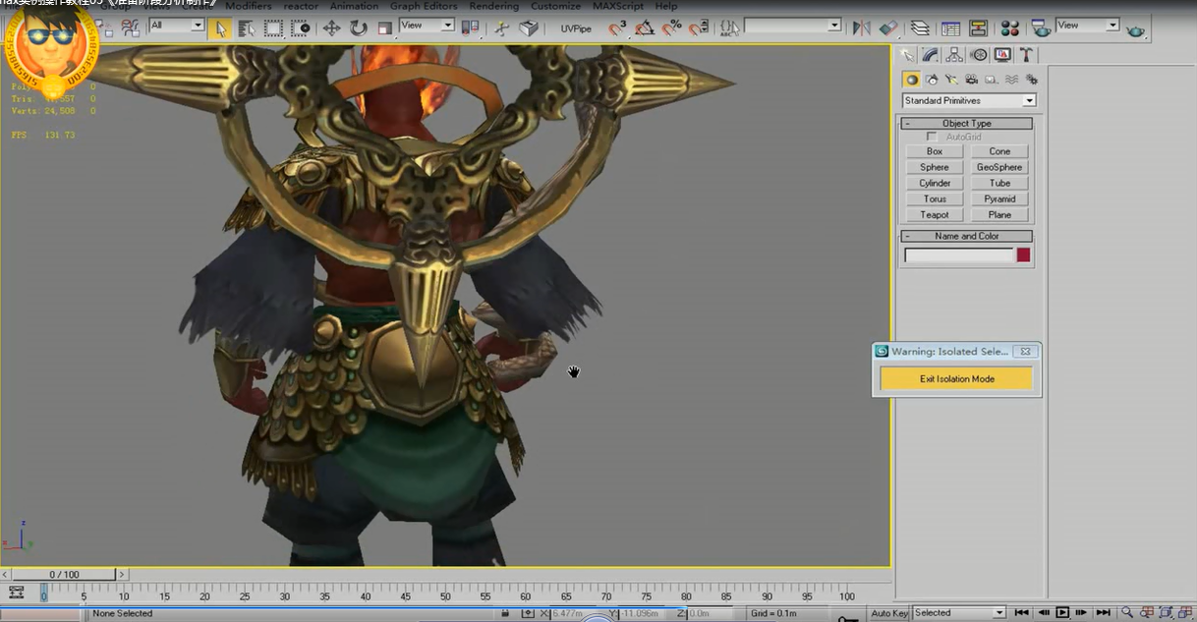Viewport: 1197px width, 622px height.
Task: Open the Render Setup teapot icon
Action: [x=1041, y=28]
